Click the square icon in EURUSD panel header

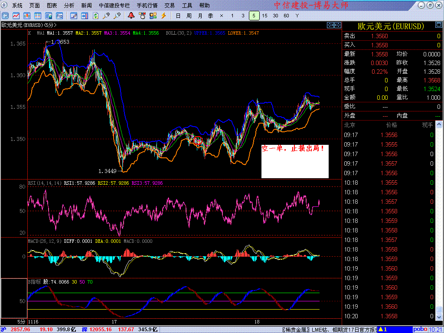pos(438,26)
